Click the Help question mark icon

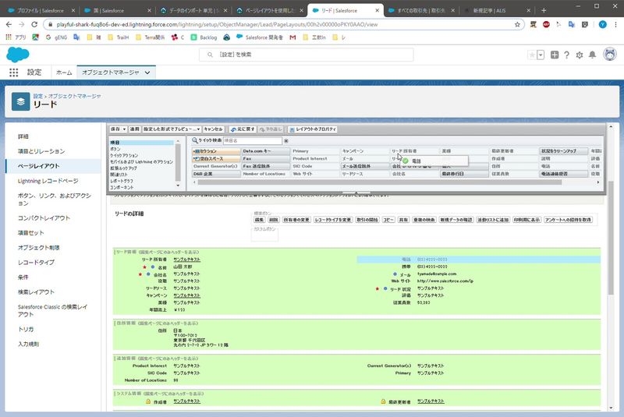pyautogui.click(x=567, y=55)
